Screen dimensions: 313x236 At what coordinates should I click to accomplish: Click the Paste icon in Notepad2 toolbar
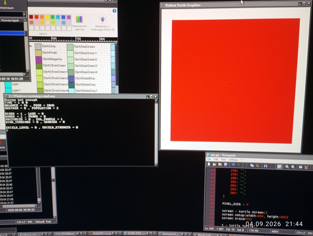point(258,166)
